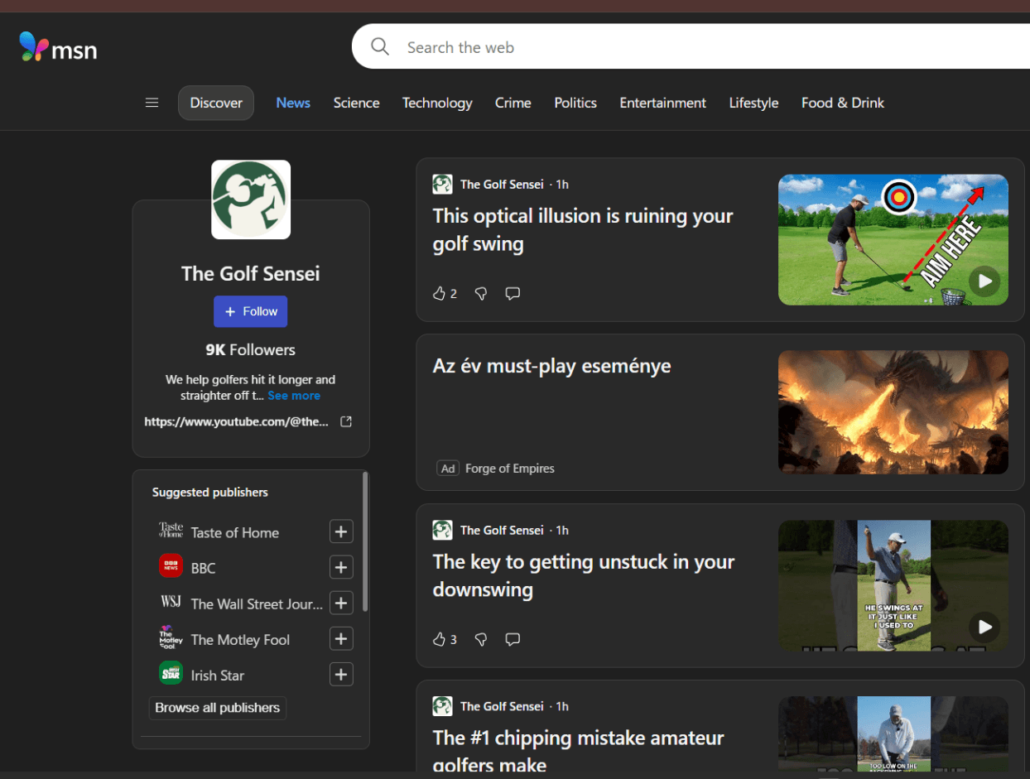Open comments on the downswing article
This screenshot has width=1030, height=779.
[x=513, y=639]
